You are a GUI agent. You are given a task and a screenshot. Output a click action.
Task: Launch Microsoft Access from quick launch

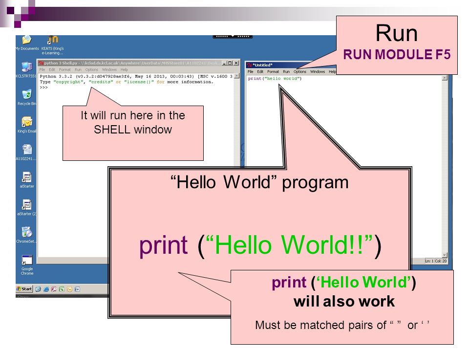[54, 289]
